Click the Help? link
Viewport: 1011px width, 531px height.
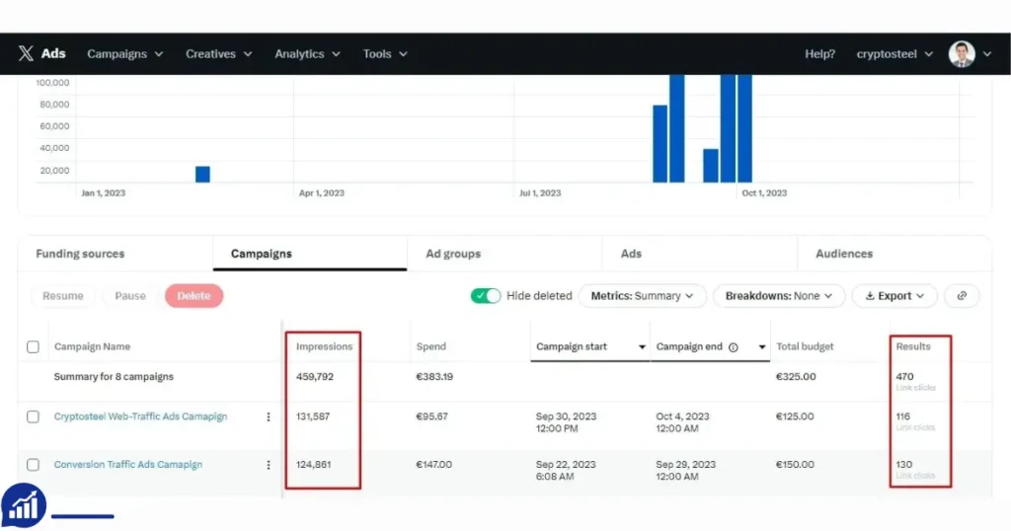(819, 54)
